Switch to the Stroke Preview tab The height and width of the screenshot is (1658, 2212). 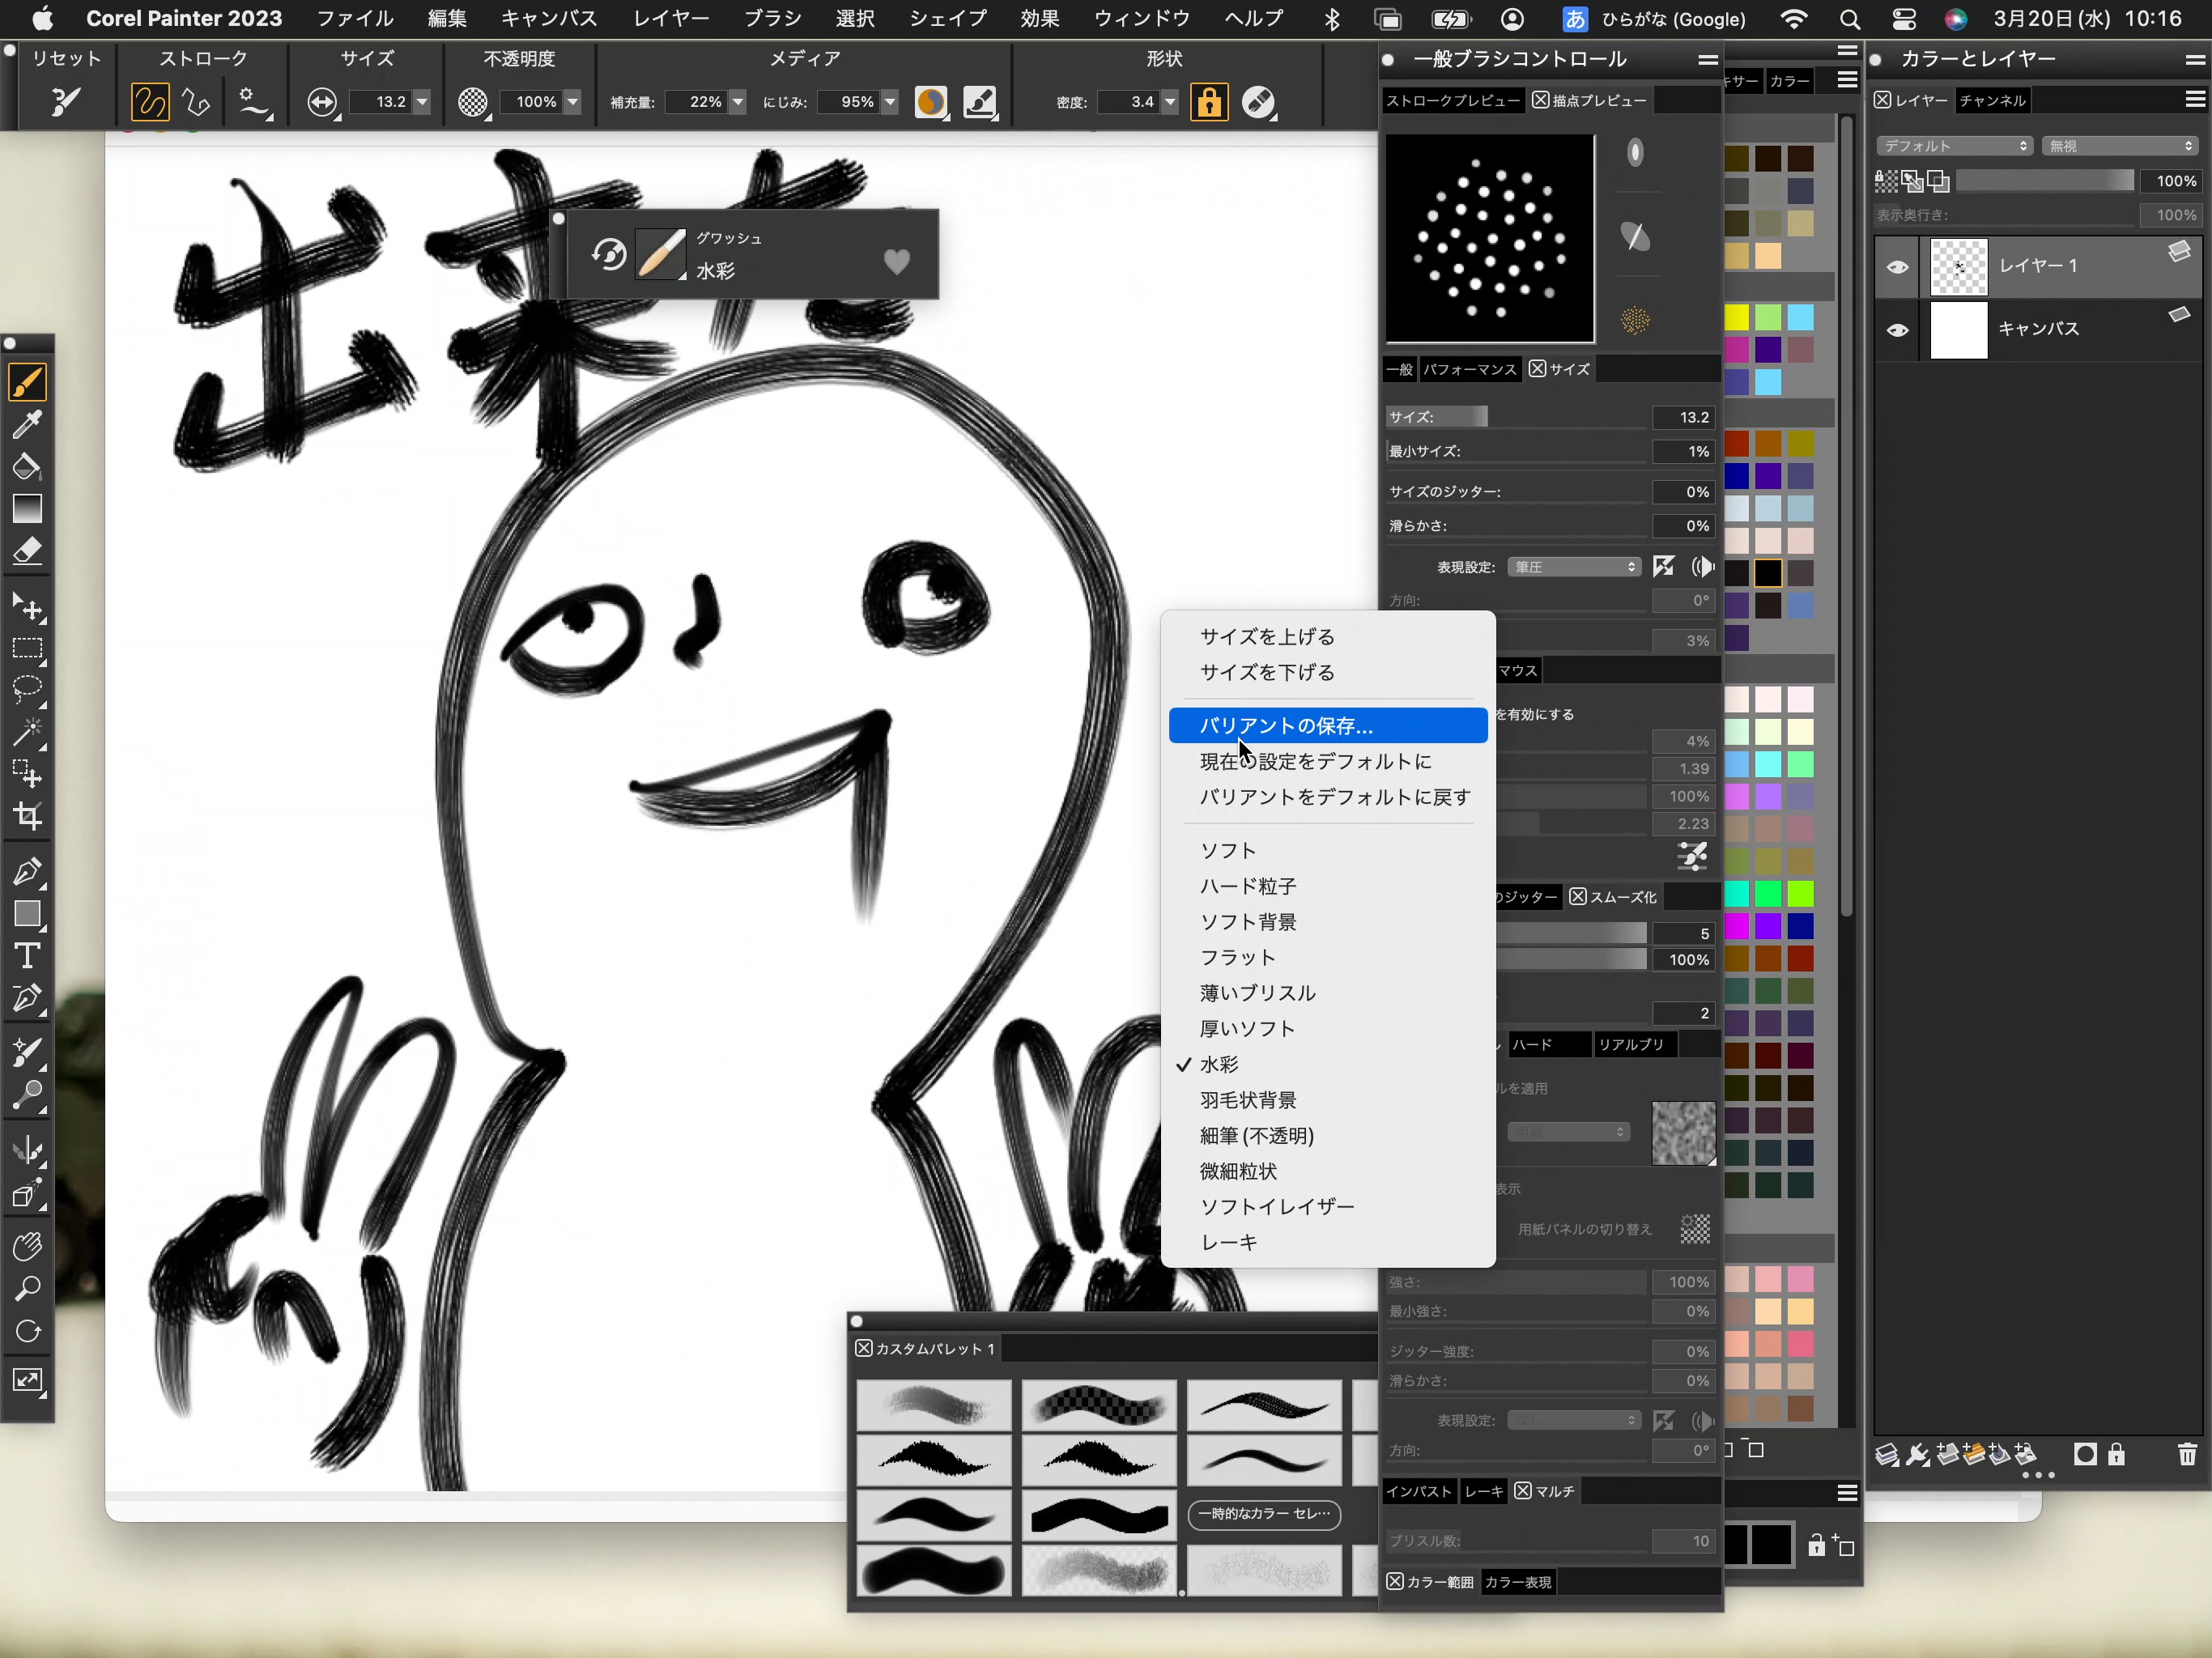click(1453, 100)
